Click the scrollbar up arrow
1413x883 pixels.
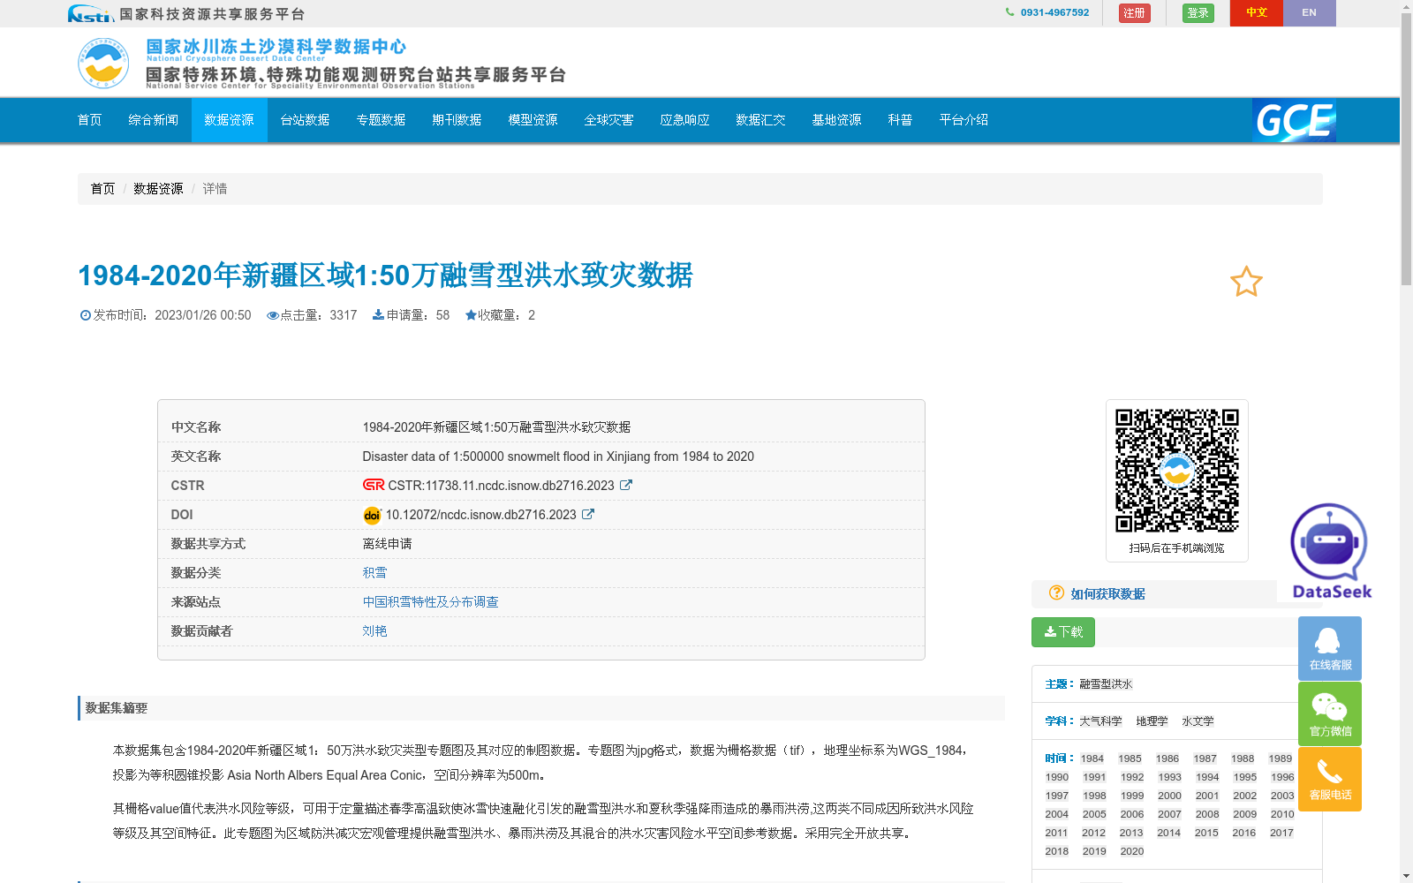pos(1406,5)
